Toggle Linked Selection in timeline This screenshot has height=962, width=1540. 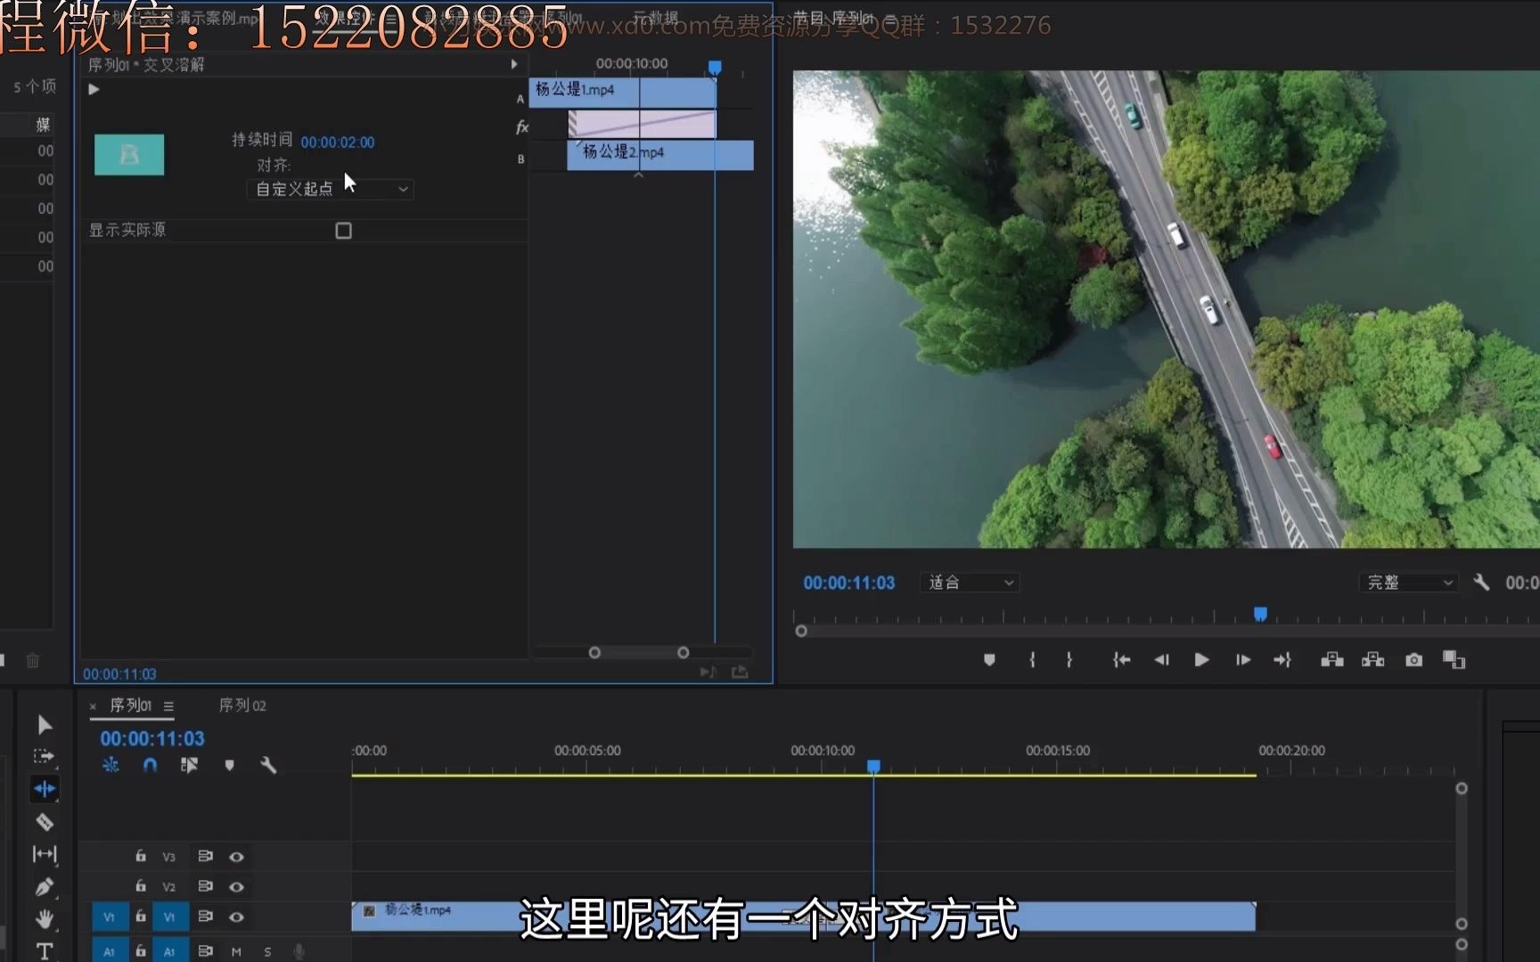pyautogui.click(x=189, y=764)
